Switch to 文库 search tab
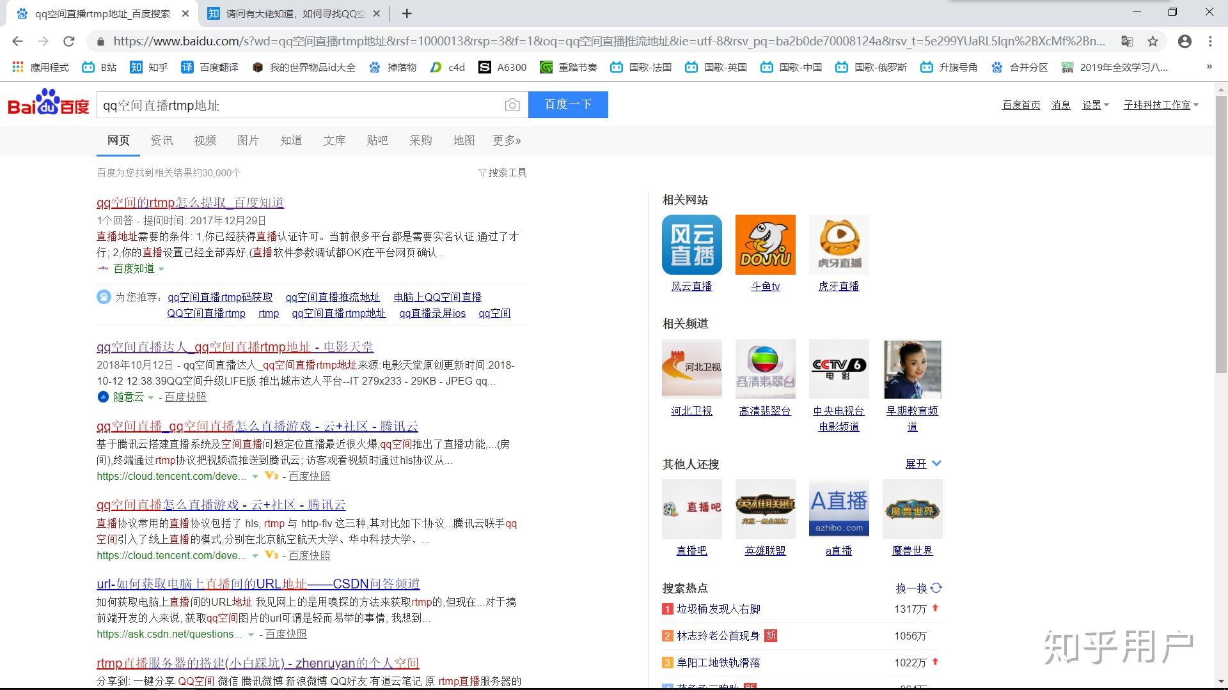The height and width of the screenshot is (690, 1228). coord(334,141)
